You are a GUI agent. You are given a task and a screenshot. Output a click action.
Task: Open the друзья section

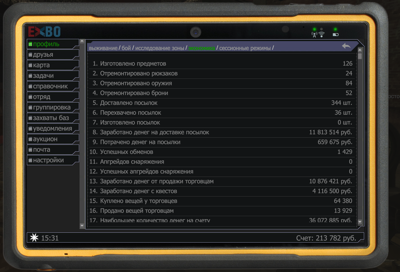pos(53,55)
